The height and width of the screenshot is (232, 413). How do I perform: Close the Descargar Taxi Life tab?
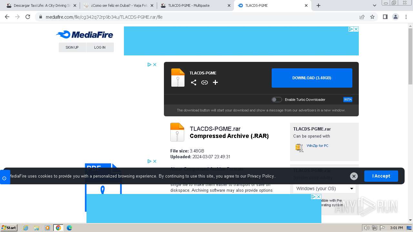[x=75, y=5]
